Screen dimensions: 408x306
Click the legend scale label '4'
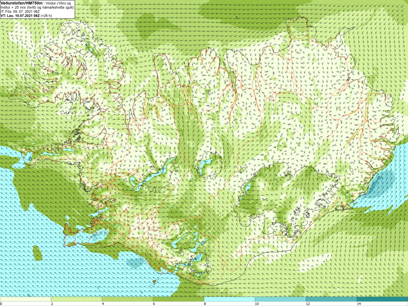pyautogui.click(x=103, y=304)
